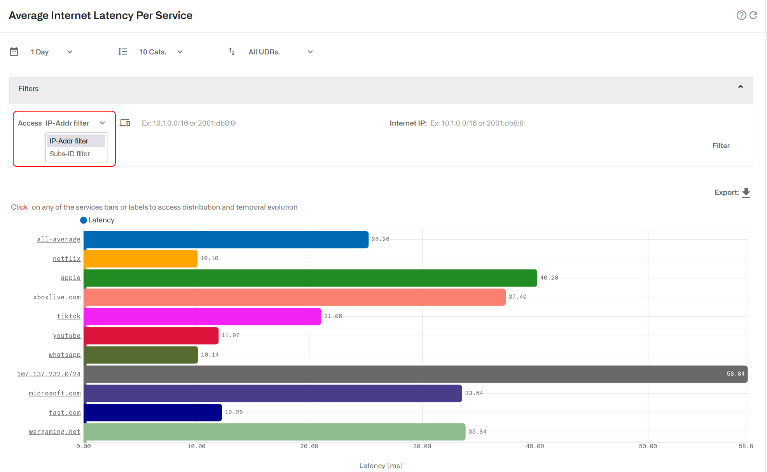
Task: Open the whatsapp service label
Action: pyautogui.click(x=65, y=355)
